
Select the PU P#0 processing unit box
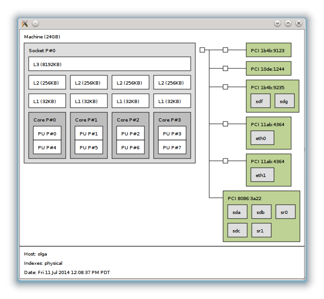click(47, 134)
